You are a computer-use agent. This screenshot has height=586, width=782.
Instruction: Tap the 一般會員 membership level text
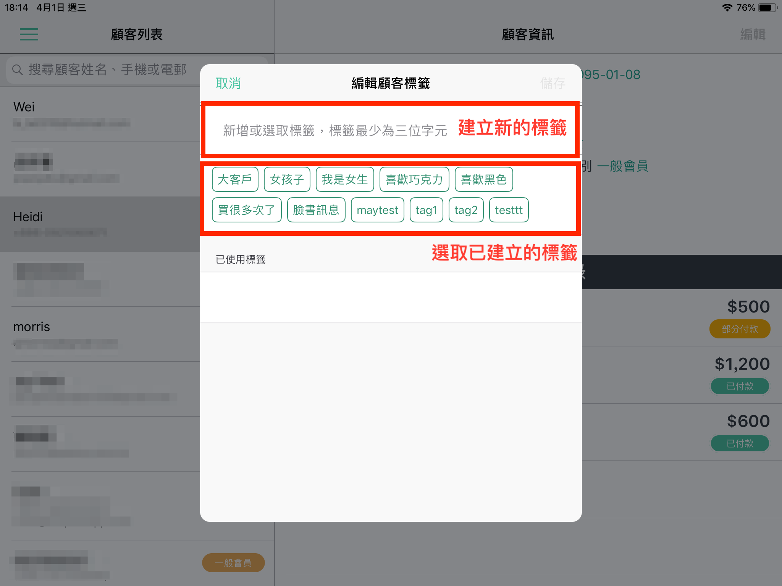coord(623,166)
